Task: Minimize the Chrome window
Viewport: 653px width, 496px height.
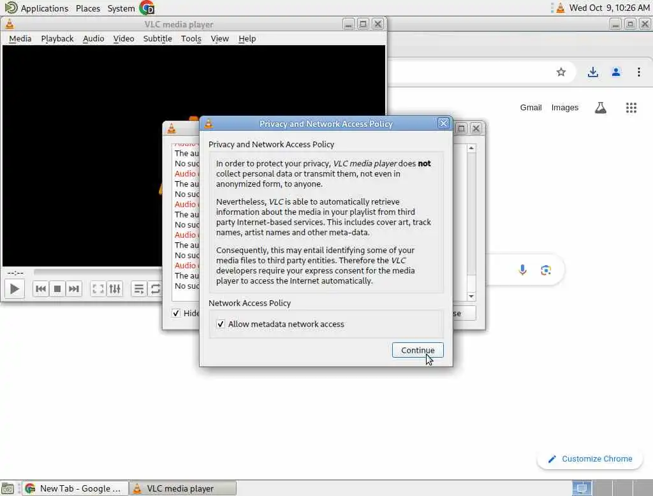Action: pyautogui.click(x=615, y=24)
